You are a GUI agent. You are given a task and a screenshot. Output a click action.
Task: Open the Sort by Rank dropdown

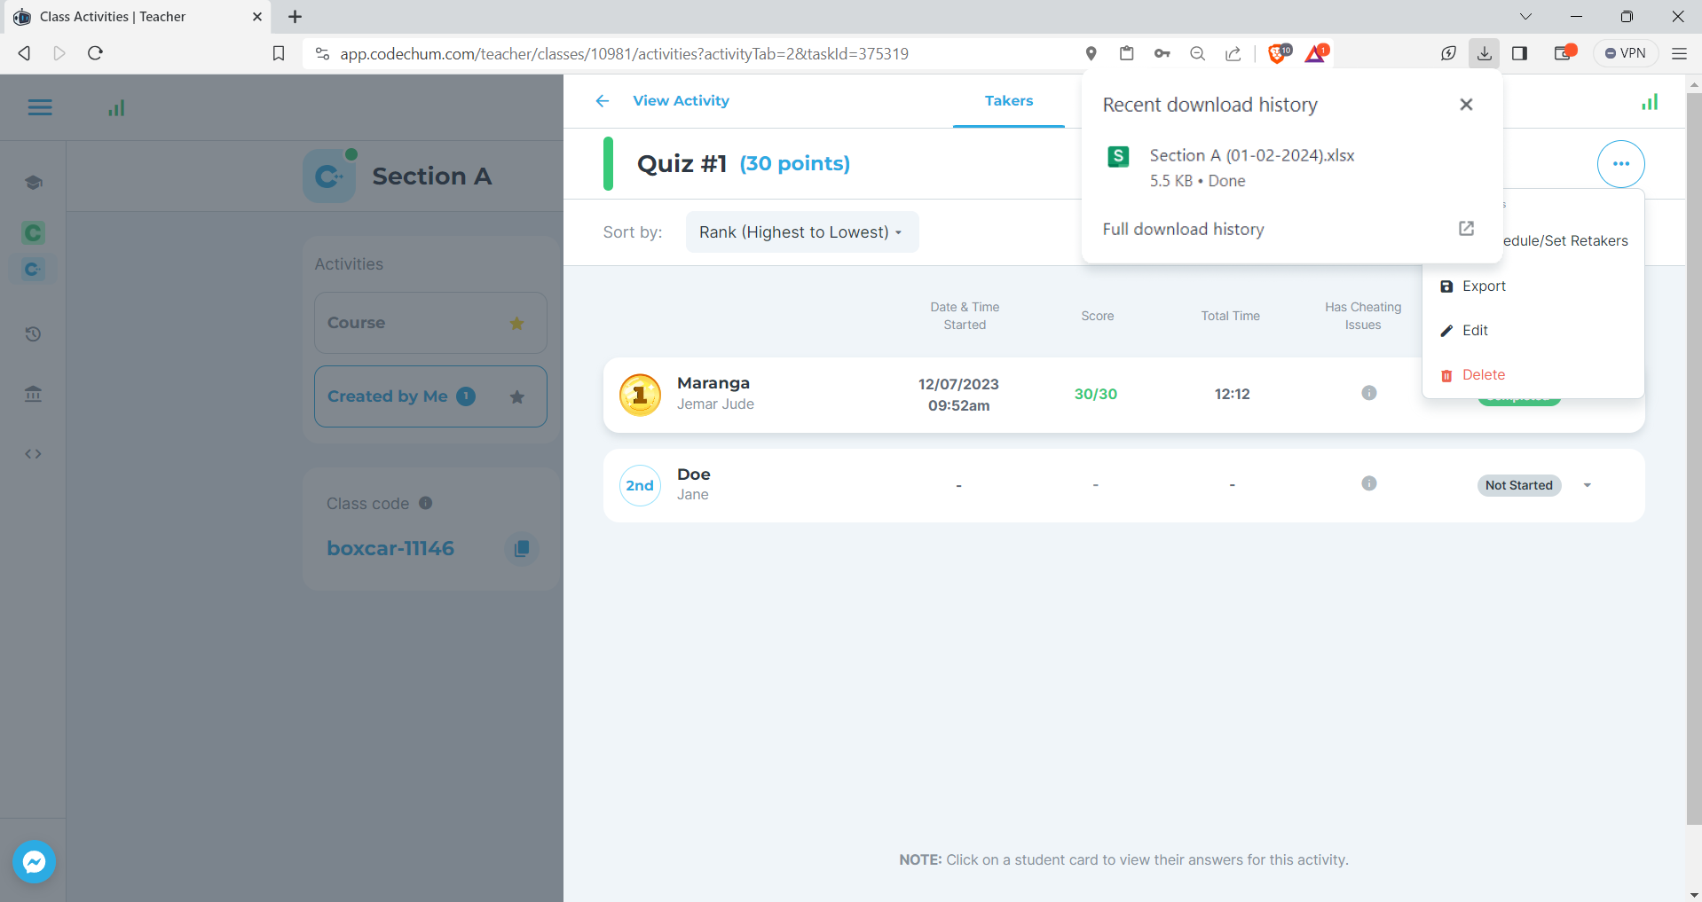coord(801,232)
